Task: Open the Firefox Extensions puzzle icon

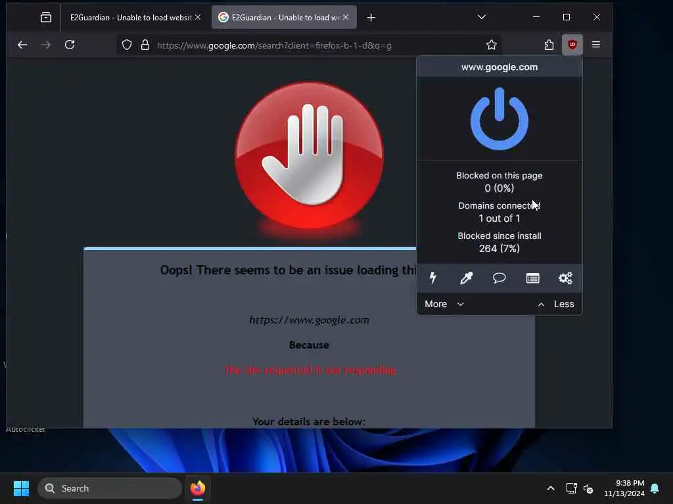Action: click(x=549, y=45)
